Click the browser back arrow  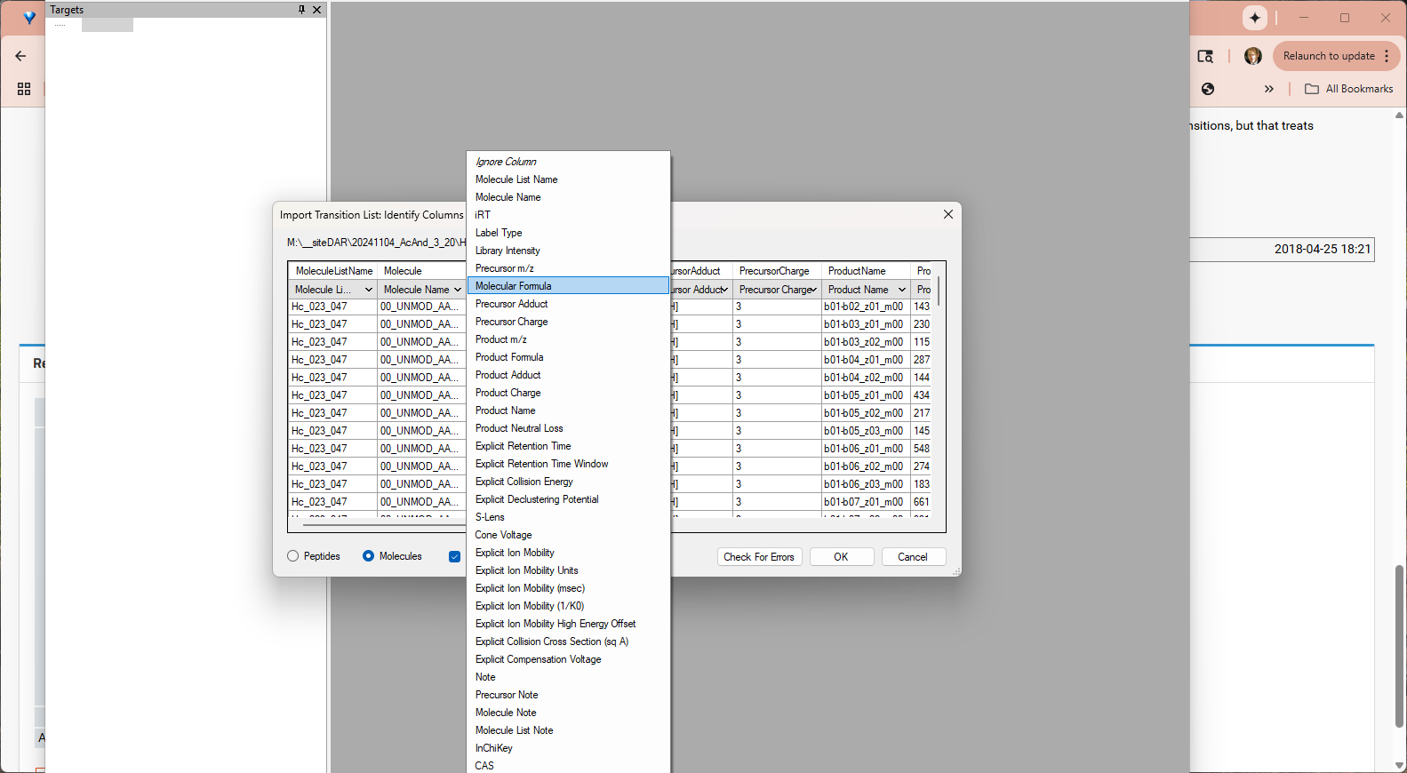coord(20,56)
